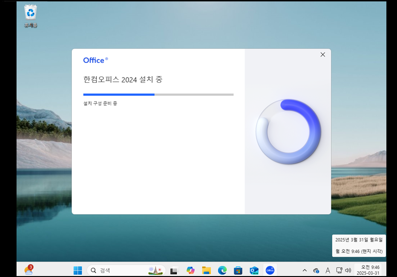Click the OneDrive cloud tray icon
The height and width of the screenshot is (277, 397).
pyautogui.click(x=316, y=271)
